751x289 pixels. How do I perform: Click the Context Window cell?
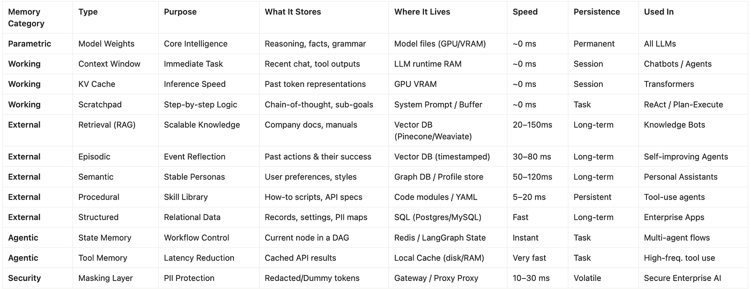(109, 64)
